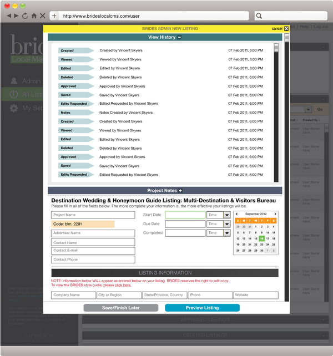Open Start Date time dropdown
Viewport: 333px width, 356px height.
(227, 215)
